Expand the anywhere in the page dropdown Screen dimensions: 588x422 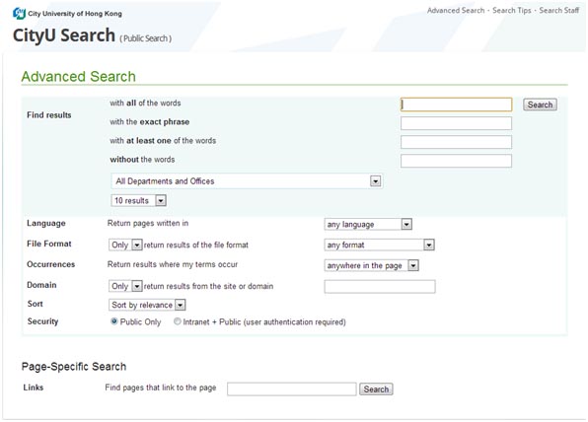click(371, 265)
